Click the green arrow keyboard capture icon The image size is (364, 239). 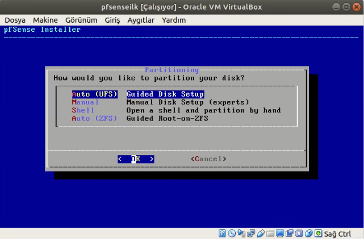point(318,233)
